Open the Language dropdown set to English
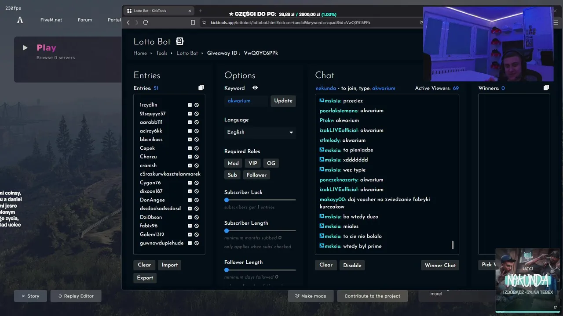This screenshot has width=563, height=316. coord(260,132)
